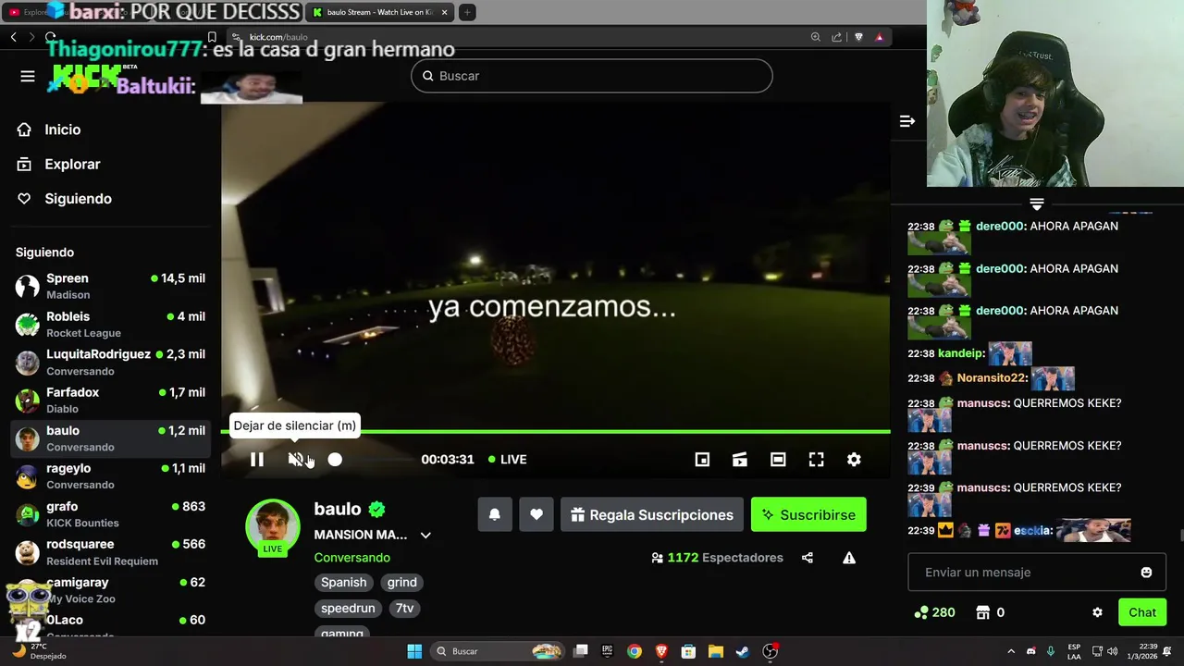Image resolution: width=1184 pixels, height=666 pixels.
Task: Click the green Suscribirse button
Action: coord(808,514)
